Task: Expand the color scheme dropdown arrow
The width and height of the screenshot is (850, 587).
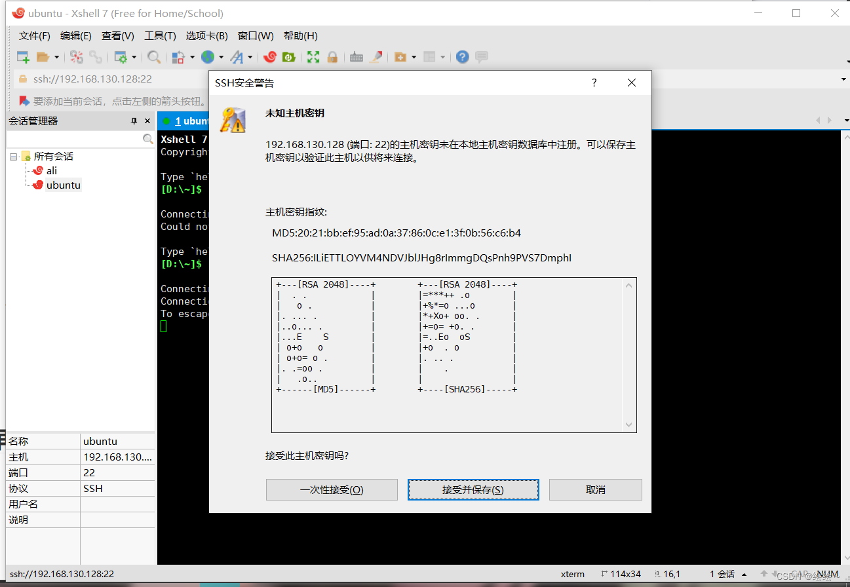Action: pyautogui.click(x=192, y=57)
